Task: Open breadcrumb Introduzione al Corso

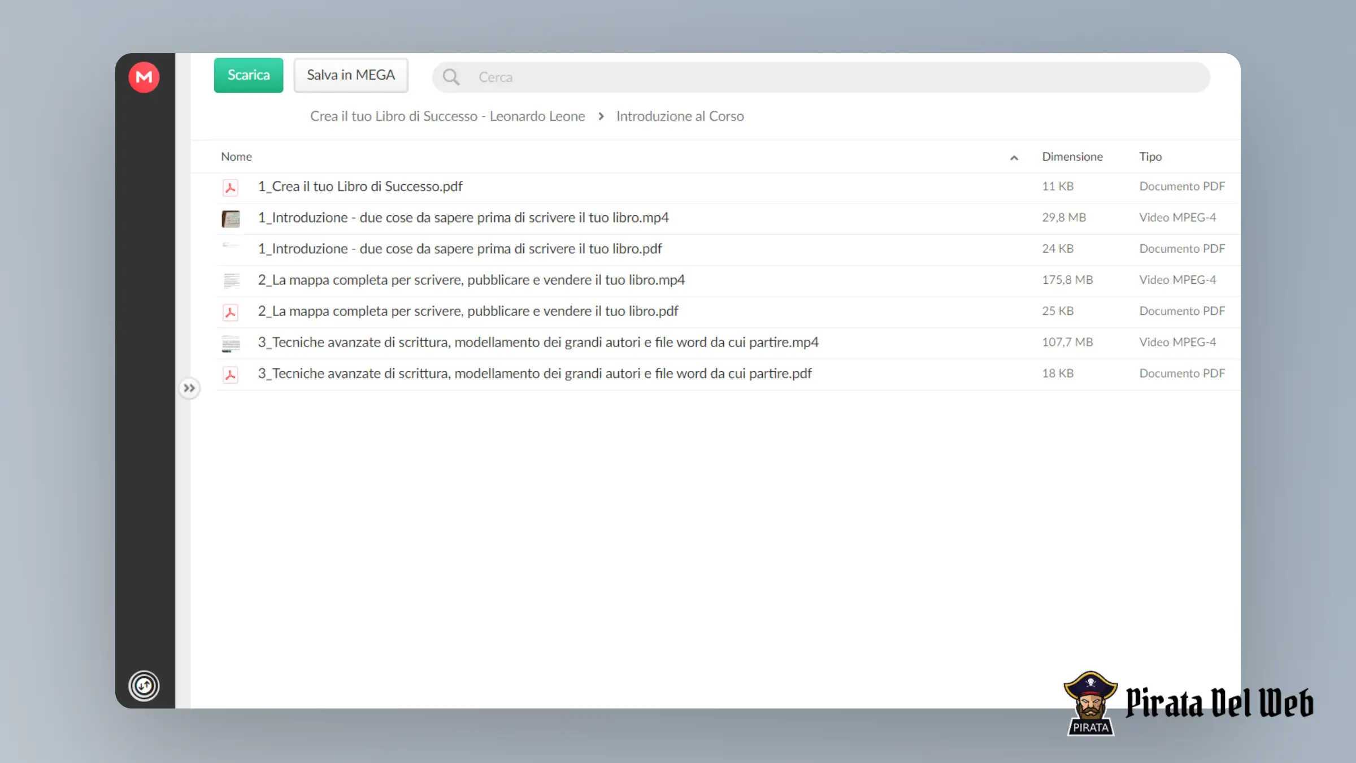Action: [x=680, y=116]
